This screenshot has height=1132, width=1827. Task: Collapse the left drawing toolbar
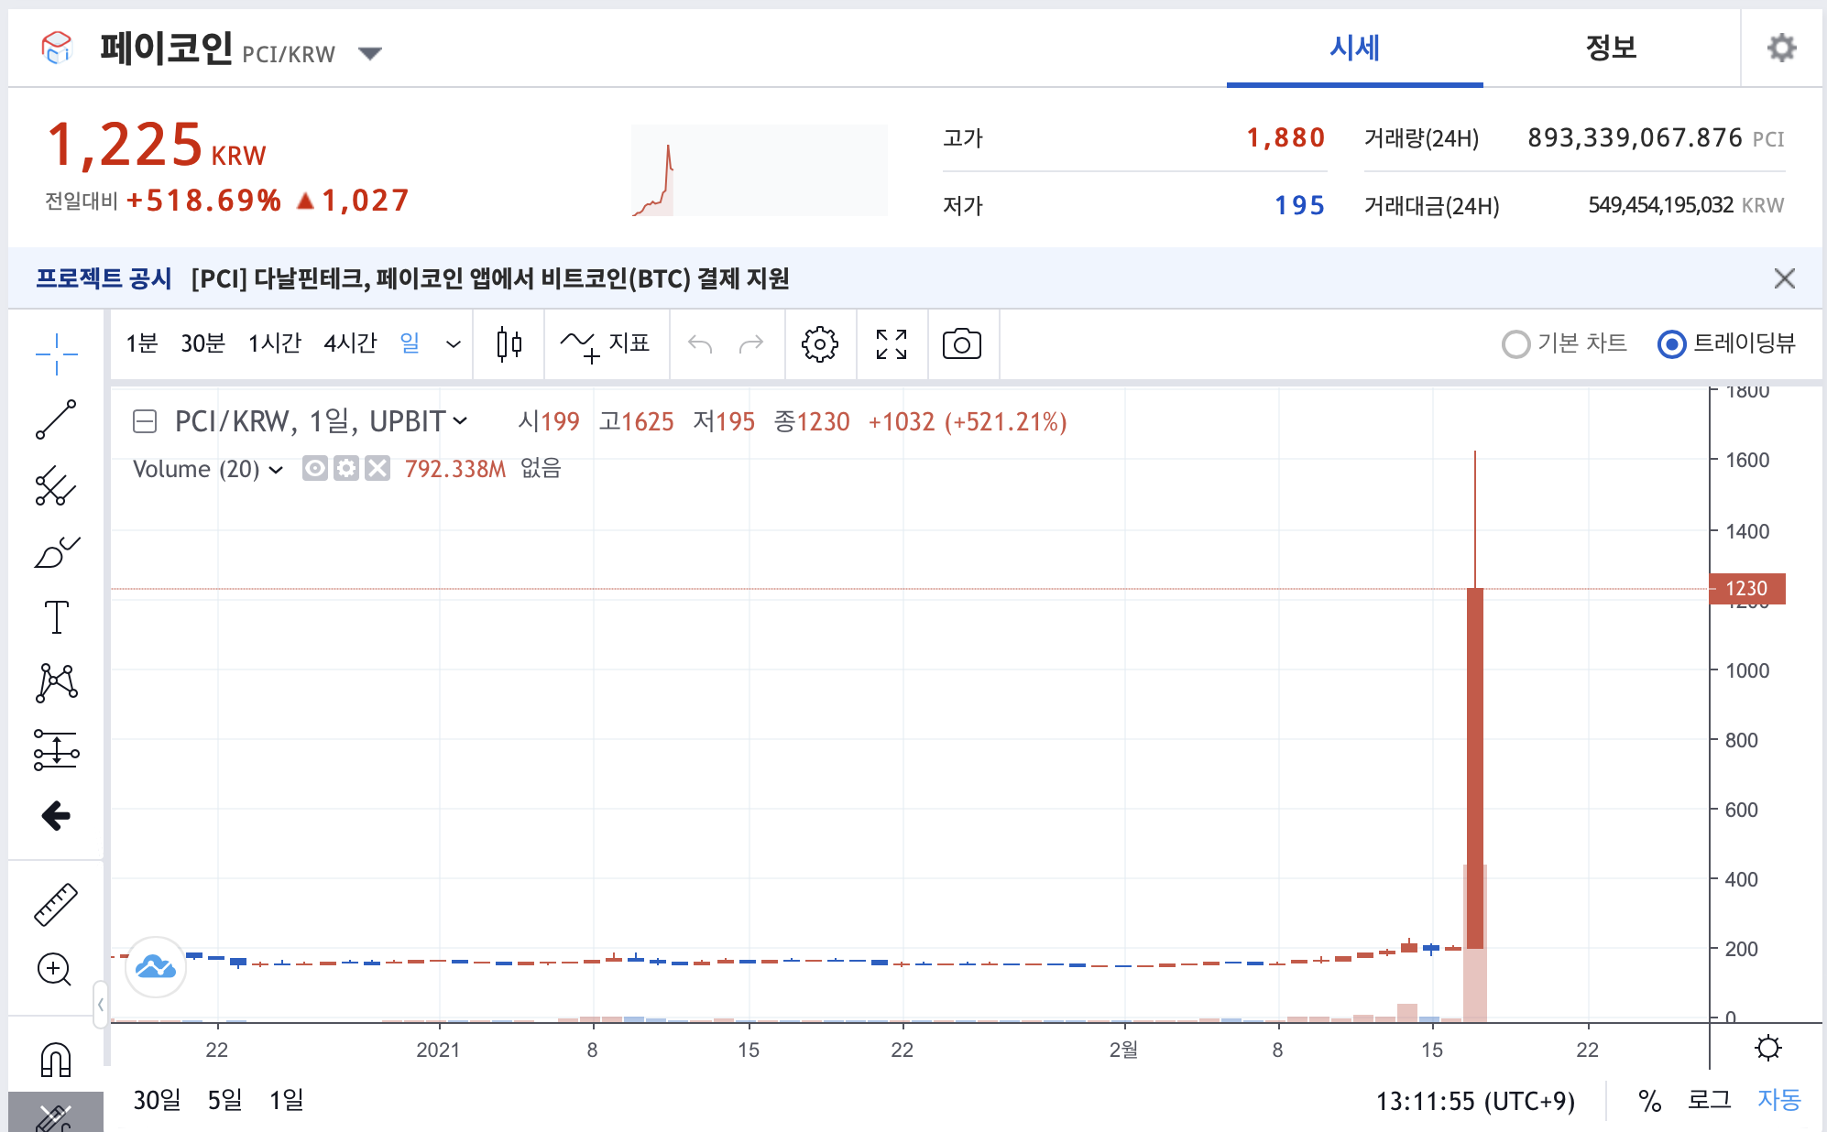coord(100,1005)
